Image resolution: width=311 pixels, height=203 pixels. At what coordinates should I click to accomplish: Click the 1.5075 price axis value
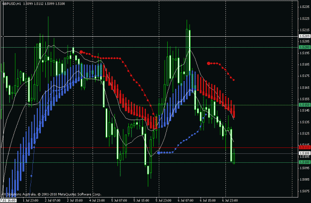pos(305,191)
